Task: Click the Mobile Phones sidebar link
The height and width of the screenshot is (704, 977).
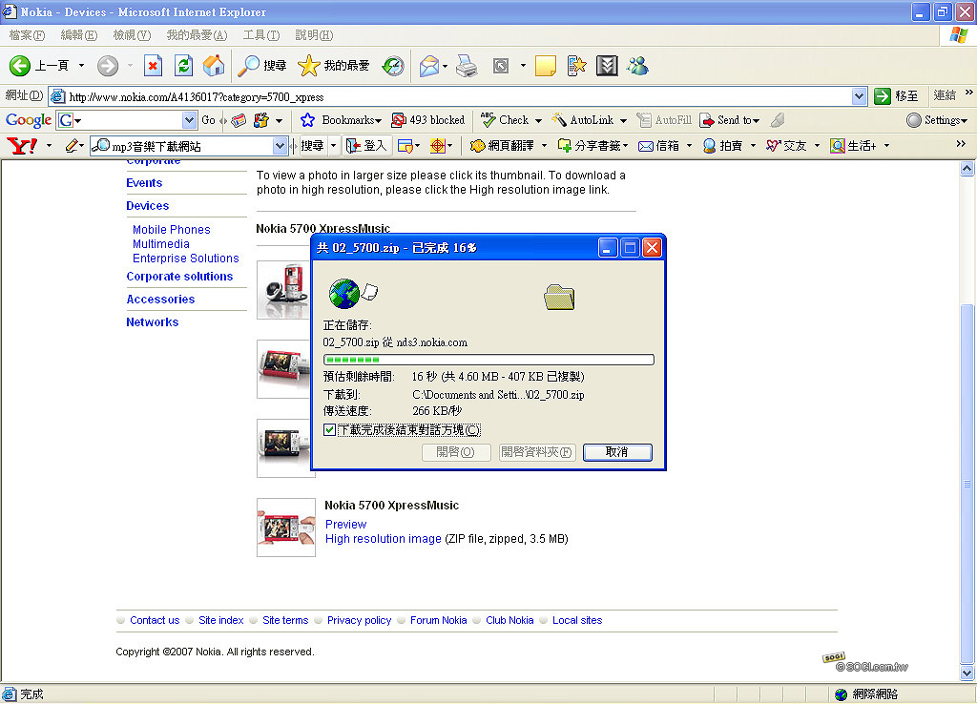Action: click(x=172, y=230)
